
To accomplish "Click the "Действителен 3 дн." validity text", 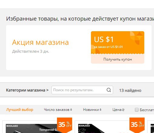I will tap(31, 52).
